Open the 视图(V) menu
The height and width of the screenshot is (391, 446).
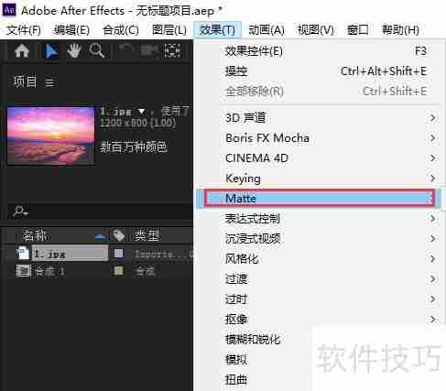(316, 30)
